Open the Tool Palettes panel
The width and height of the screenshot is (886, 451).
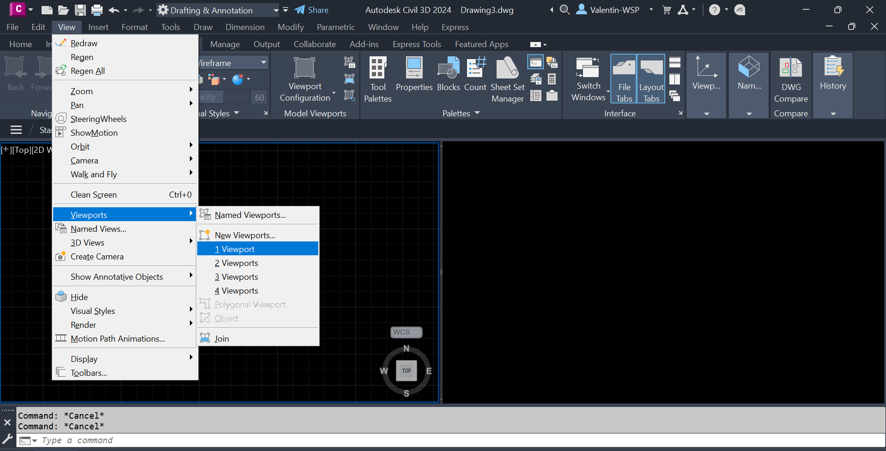pos(377,78)
